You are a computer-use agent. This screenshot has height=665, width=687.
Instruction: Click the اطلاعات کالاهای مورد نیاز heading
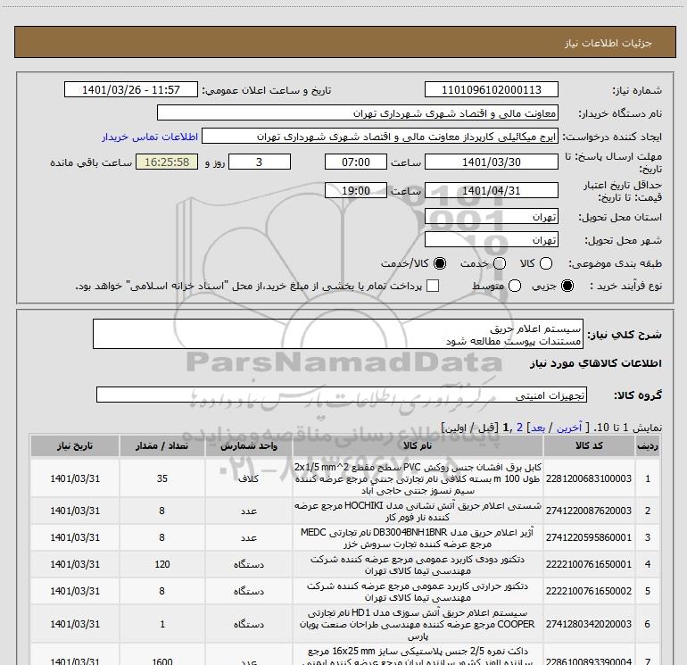(x=596, y=363)
